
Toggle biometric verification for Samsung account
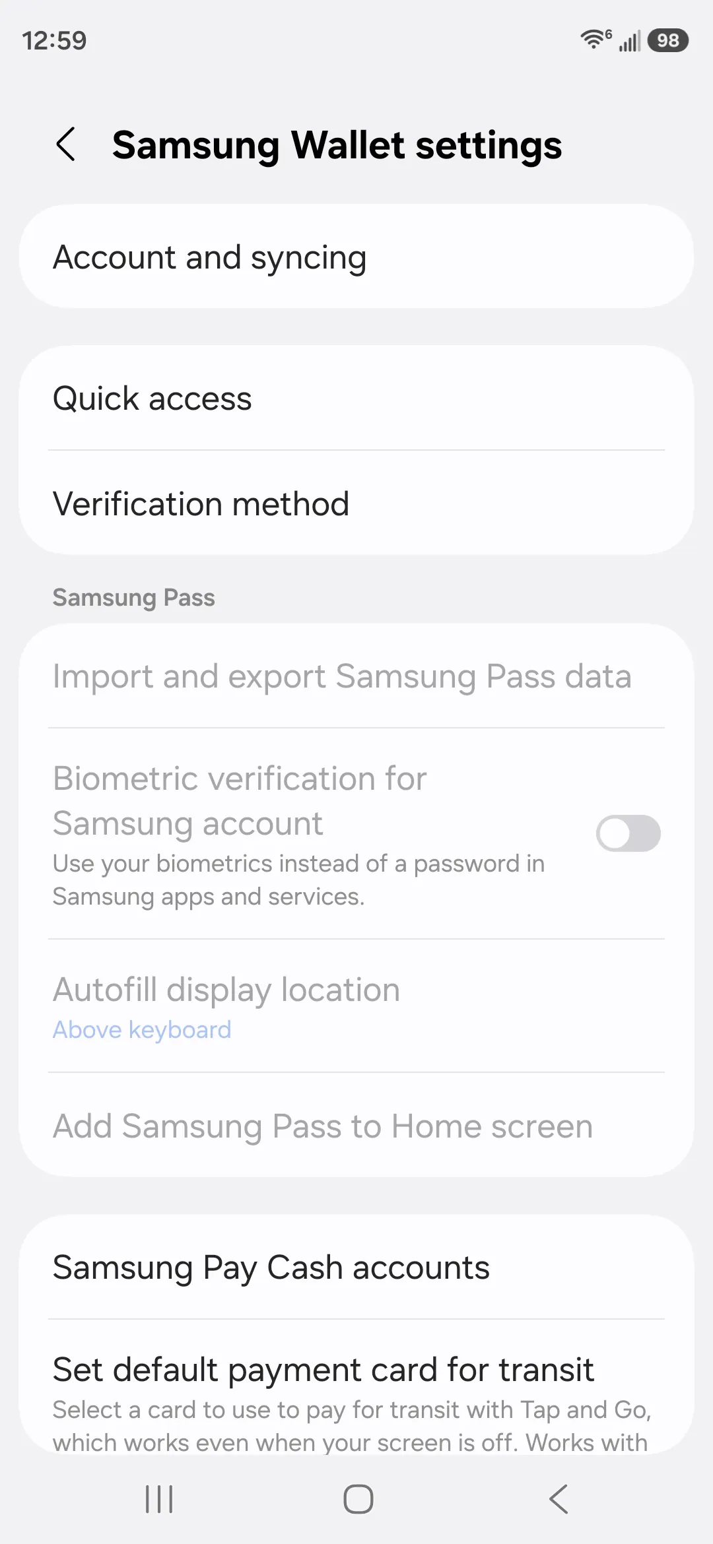pos(628,833)
